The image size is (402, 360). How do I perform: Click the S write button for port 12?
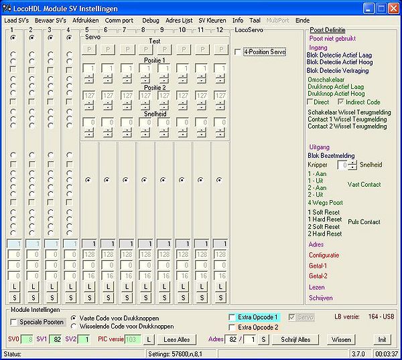[220, 298]
